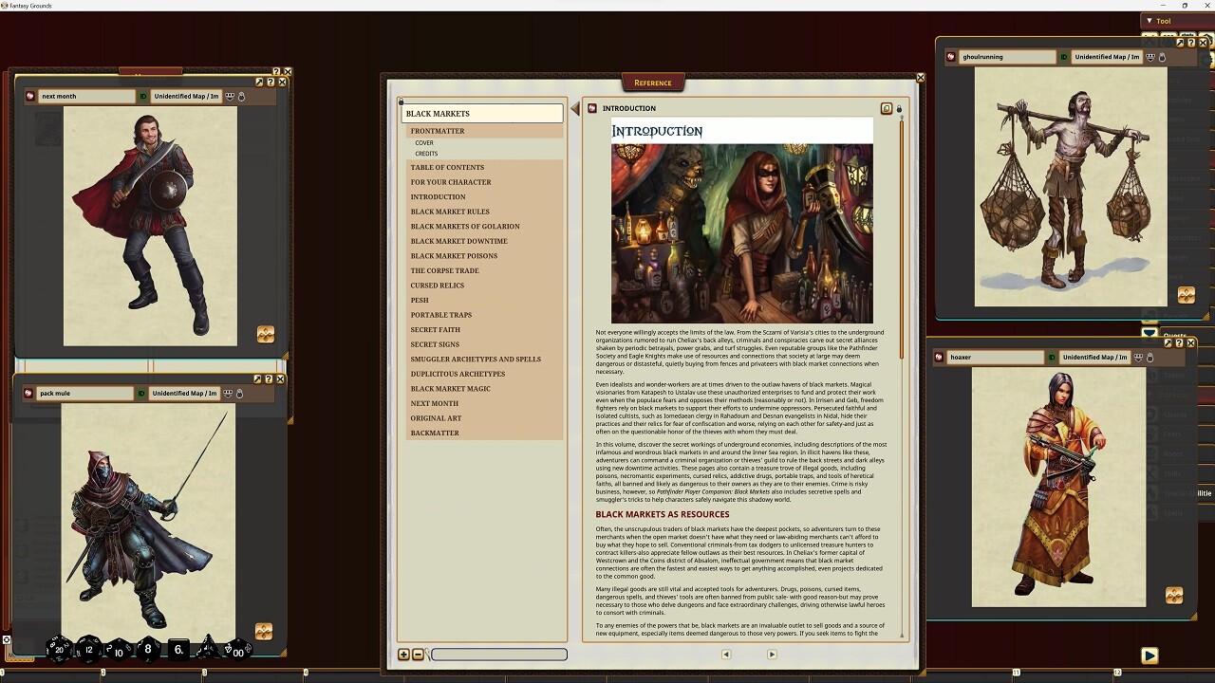Decrease reference text size with the minus icon
This screenshot has width=1215, height=683.
[418, 655]
